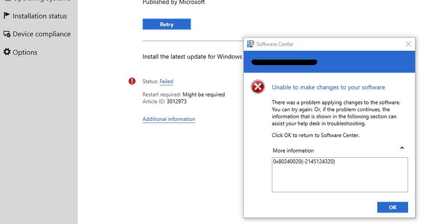
Task: Open the Additional information link
Action: [169, 119]
